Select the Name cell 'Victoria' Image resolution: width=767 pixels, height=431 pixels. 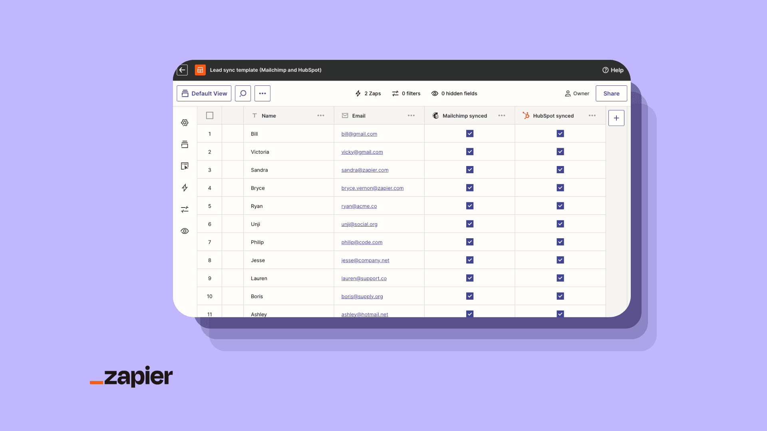tap(288, 152)
